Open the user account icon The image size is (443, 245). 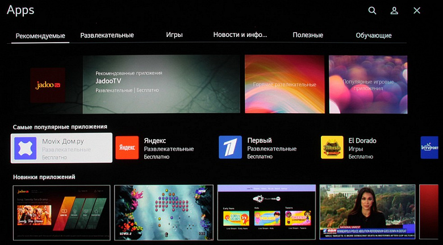[394, 11]
